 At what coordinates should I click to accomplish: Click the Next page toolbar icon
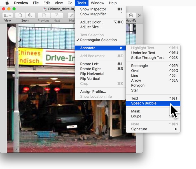pyautogui.click(x=57, y=15)
